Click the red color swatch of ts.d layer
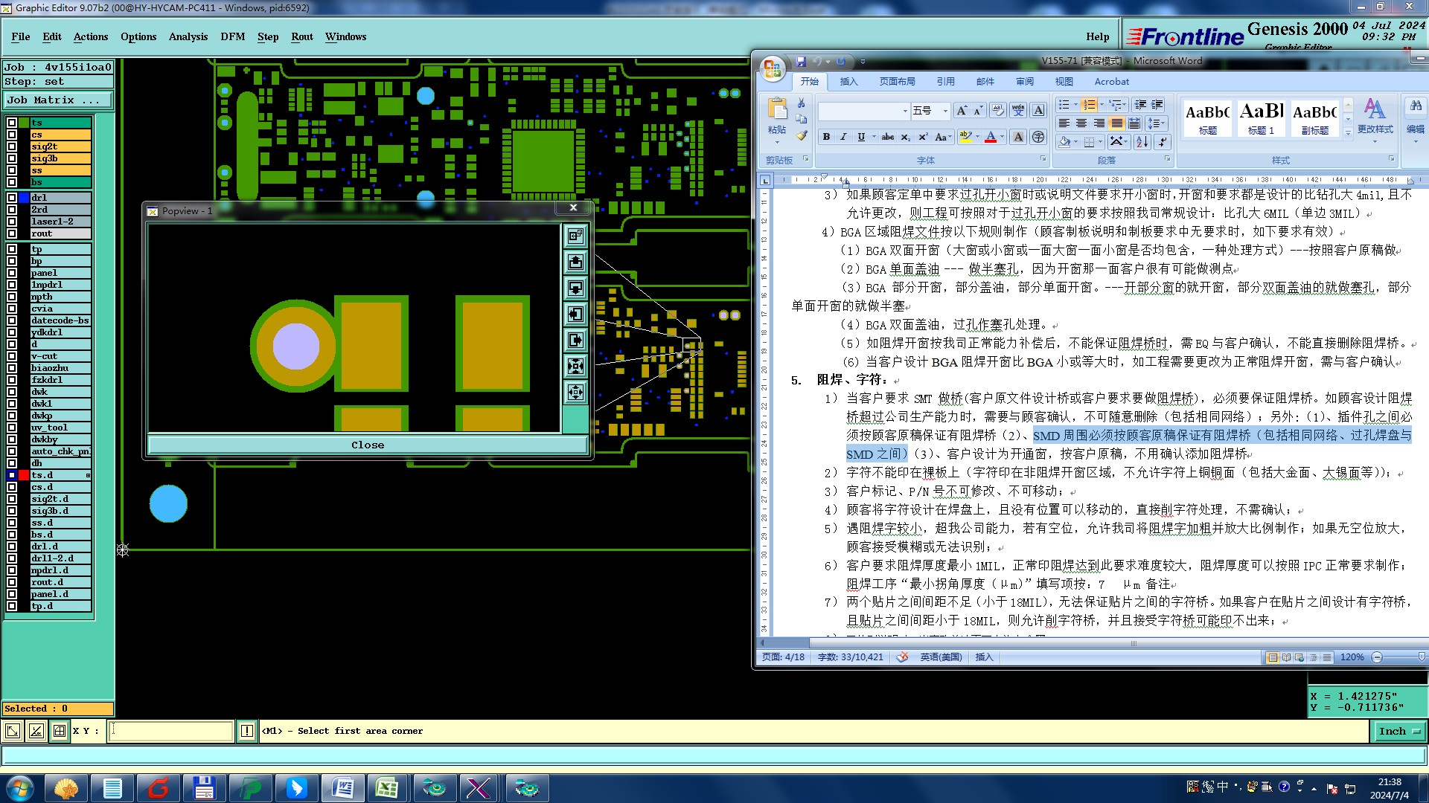Image resolution: width=1429 pixels, height=803 pixels. pyautogui.click(x=24, y=475)
